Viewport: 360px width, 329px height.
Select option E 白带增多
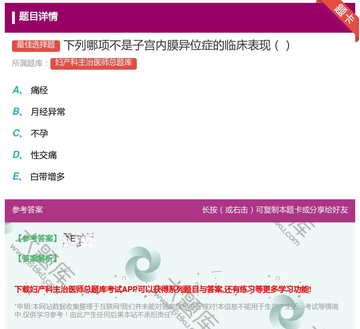pyautogui.click(x=48, y=177)
